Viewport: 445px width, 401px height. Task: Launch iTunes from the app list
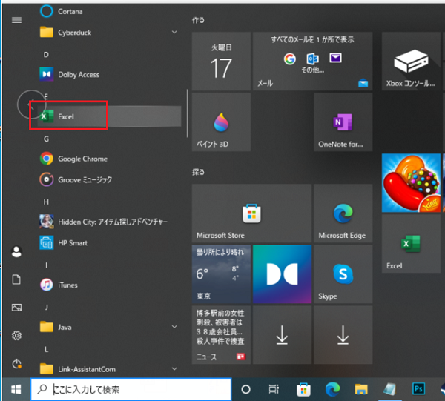109,285
